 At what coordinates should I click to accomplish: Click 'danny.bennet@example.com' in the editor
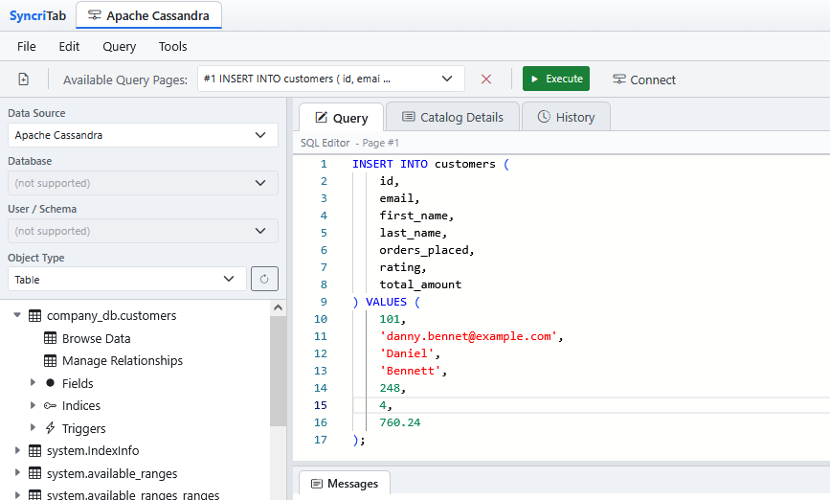468,336
